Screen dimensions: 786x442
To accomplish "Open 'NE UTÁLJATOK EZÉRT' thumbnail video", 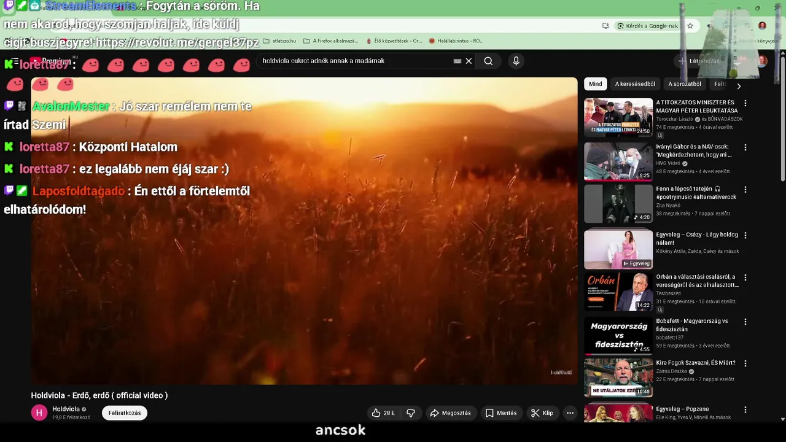I will coord(618,378).
